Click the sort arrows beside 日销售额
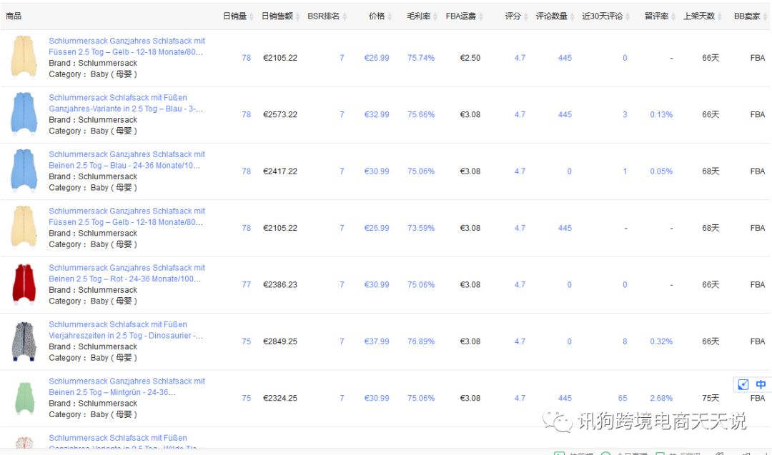772x455 pixels. point(298,16)
